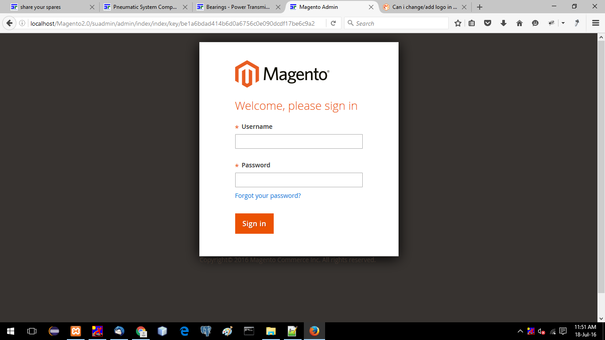Close the Magento Admin tab
This screenshot has height=340, width=605.
point(371,7)
